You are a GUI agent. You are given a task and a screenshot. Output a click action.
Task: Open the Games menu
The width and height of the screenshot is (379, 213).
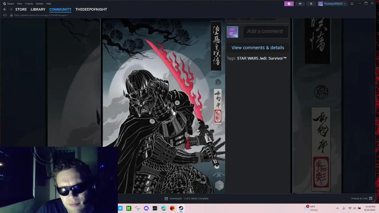click(39, 4)
